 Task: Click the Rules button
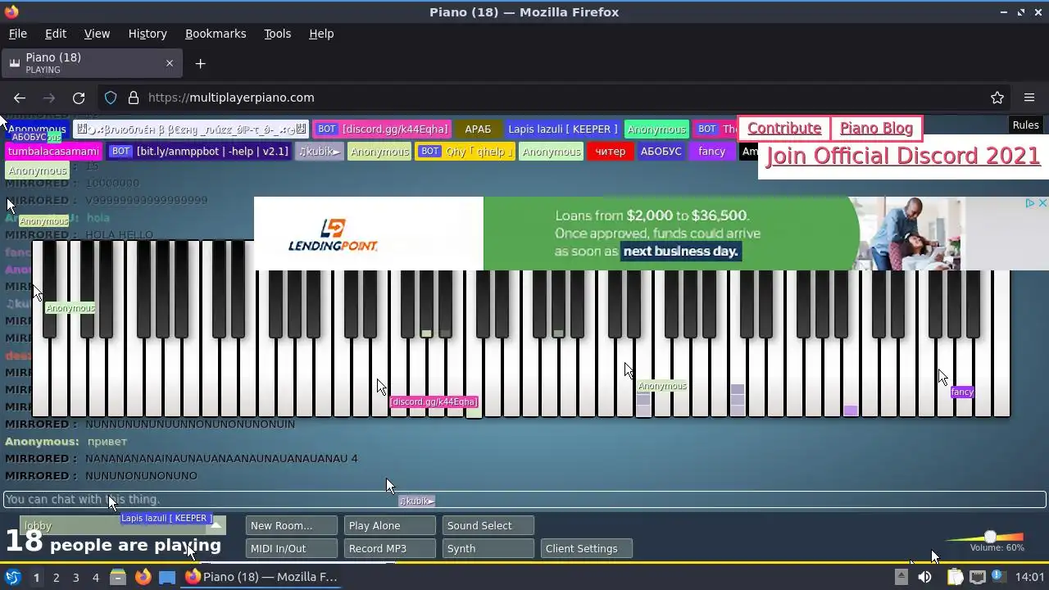1025,125
